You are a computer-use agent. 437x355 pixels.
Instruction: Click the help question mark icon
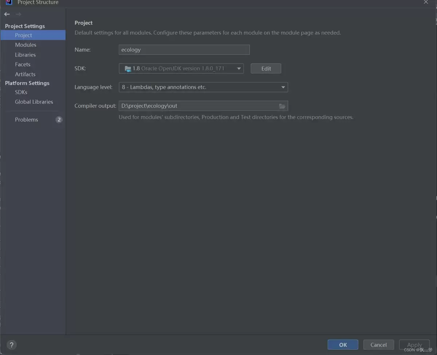point(12,344)
